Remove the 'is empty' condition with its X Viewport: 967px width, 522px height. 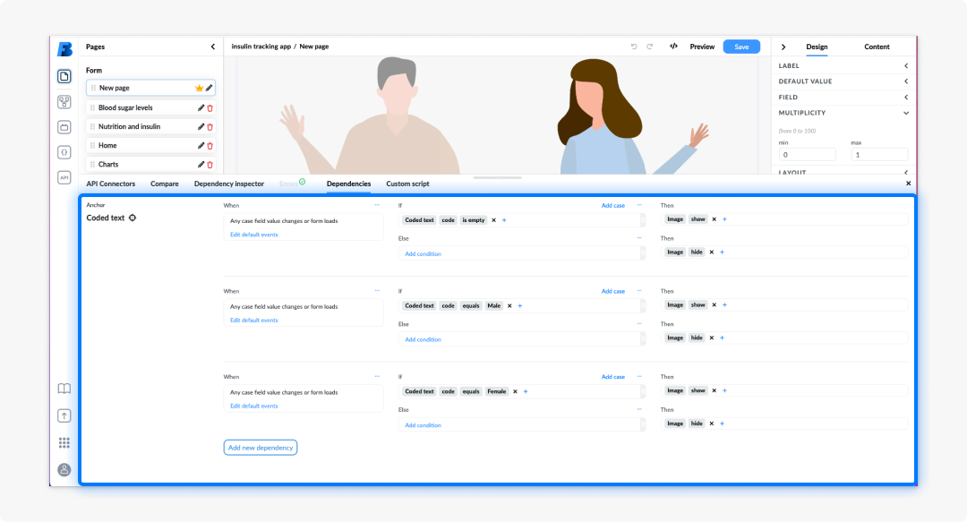[x=493, y=220]
